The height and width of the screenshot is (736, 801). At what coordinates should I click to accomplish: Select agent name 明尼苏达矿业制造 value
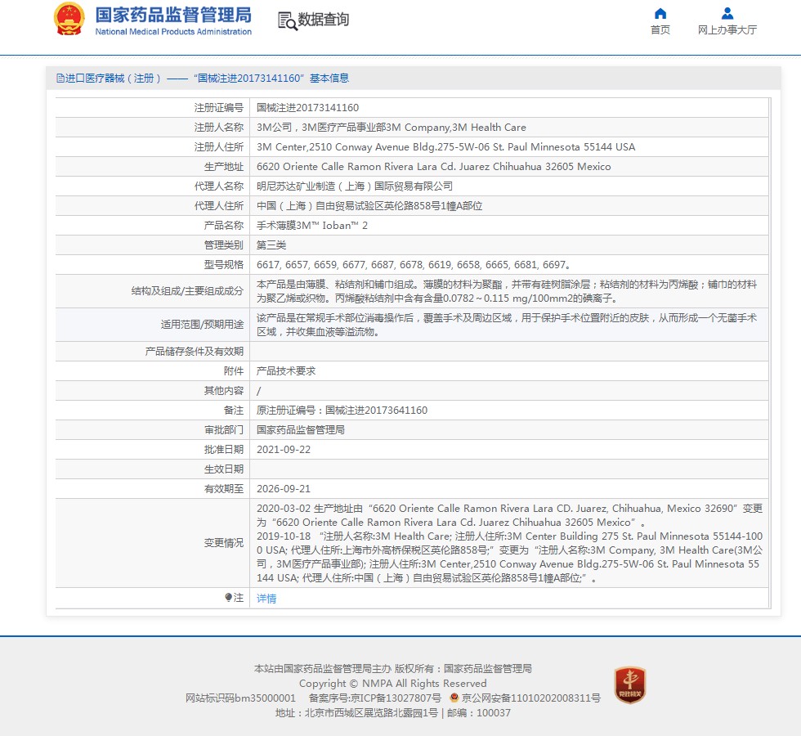355,186
